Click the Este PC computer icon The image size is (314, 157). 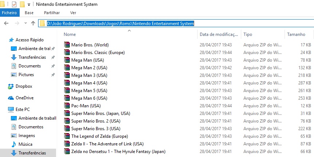coord(11,110)
